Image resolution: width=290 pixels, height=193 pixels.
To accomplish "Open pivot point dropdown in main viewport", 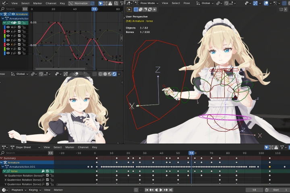I will click(219, 3).
